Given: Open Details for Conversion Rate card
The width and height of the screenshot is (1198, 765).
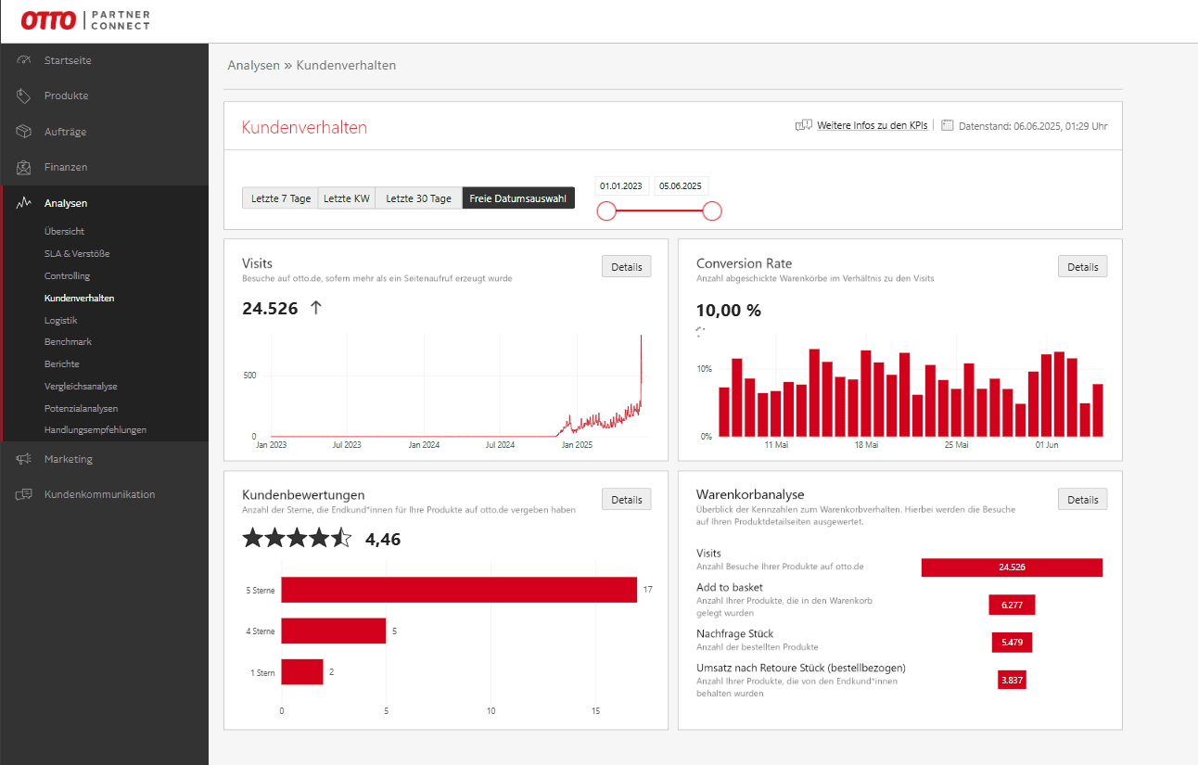Looking at the screenshot, I should point(1082,266).
